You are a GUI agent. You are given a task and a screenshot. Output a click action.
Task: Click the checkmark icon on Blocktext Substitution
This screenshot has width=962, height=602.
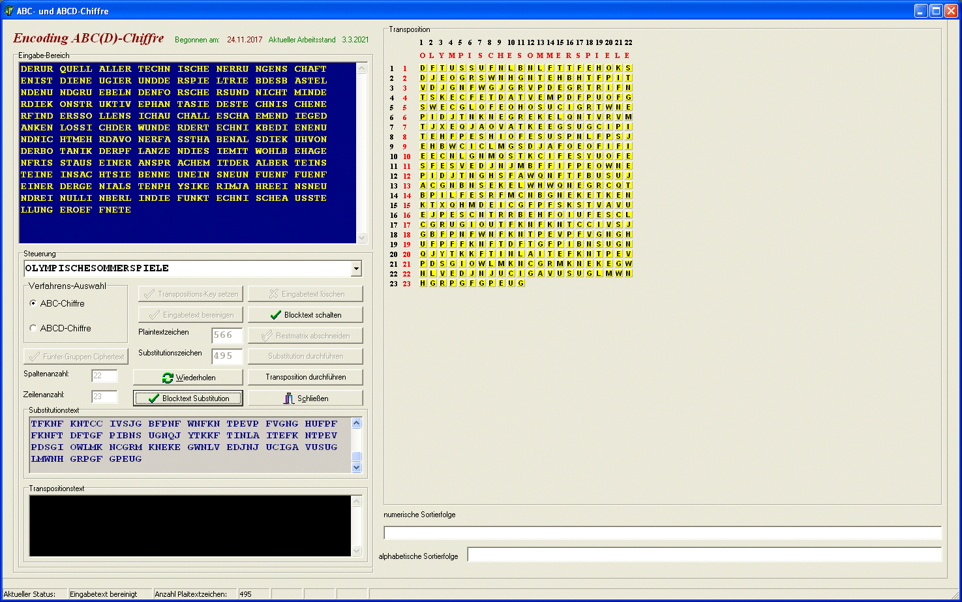[x=154, y=399]
